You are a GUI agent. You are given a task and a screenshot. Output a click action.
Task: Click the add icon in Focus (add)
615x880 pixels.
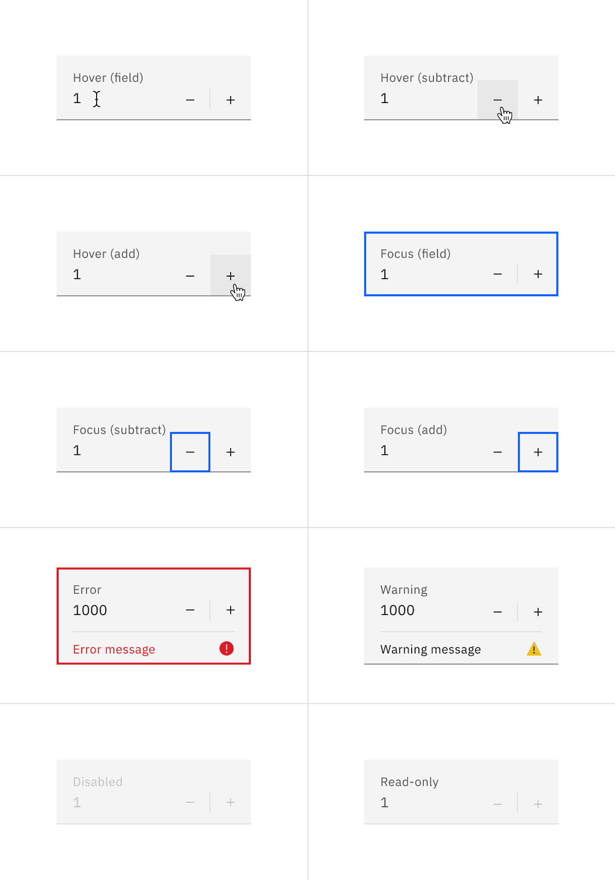pyautogui.click(x=538, y=452)
